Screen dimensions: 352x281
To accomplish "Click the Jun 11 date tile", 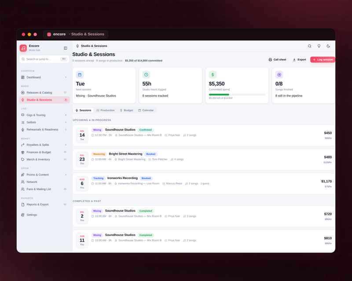I will tap(82, 241).
